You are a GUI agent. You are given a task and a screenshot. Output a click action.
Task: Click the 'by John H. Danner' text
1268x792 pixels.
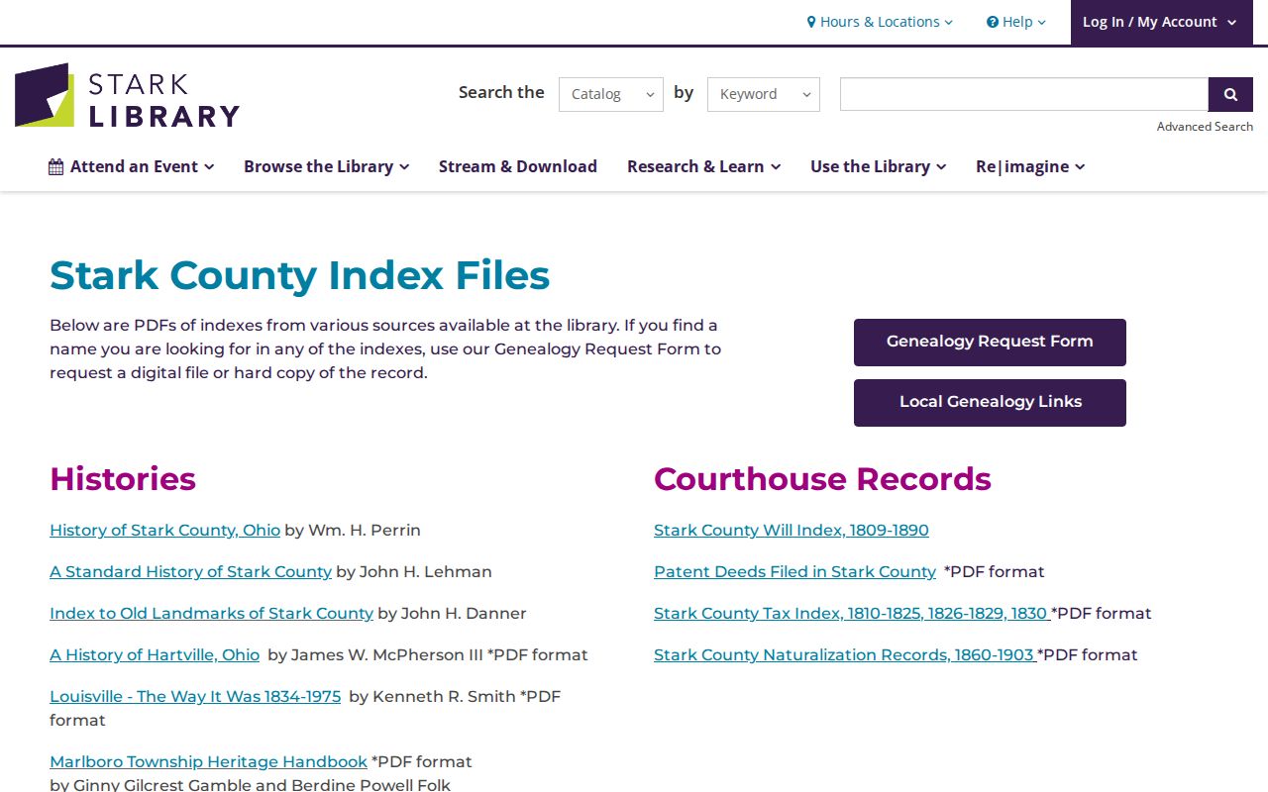tap(452, 614)
